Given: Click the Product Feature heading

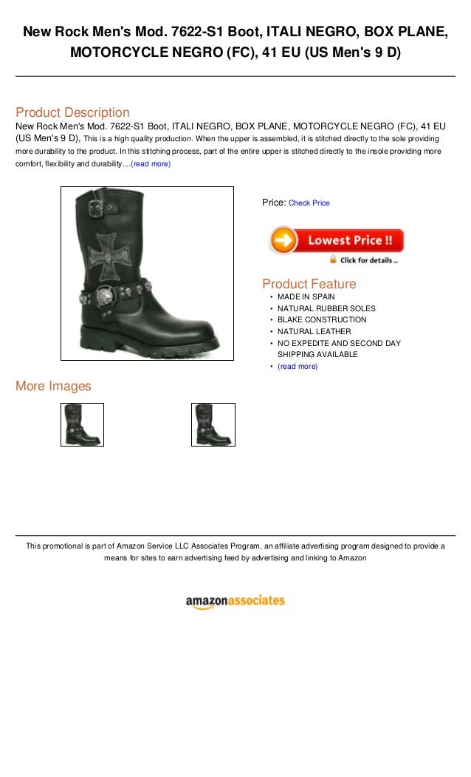Looking at the screenshot, I should [x=309, y=283].
